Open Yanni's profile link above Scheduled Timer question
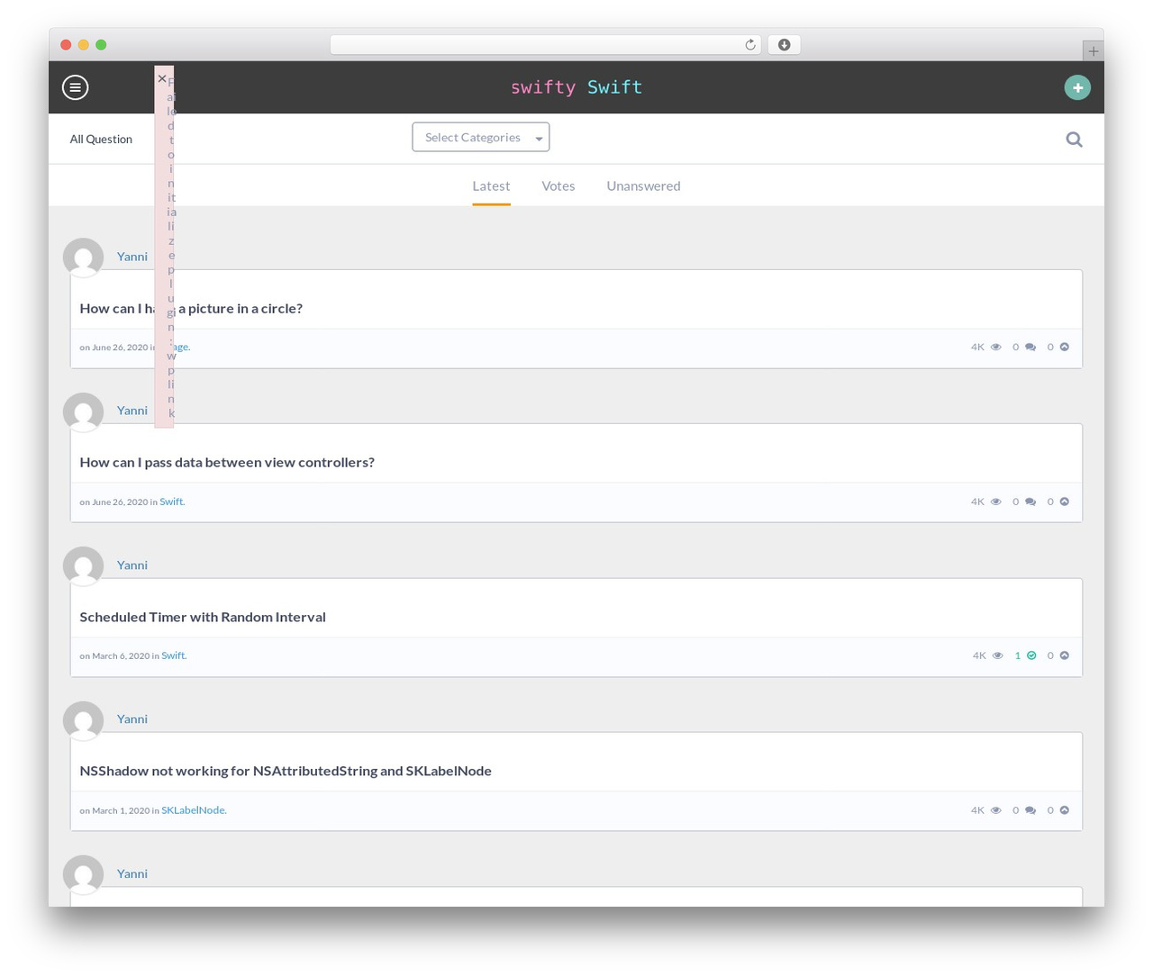 (132, 565)
